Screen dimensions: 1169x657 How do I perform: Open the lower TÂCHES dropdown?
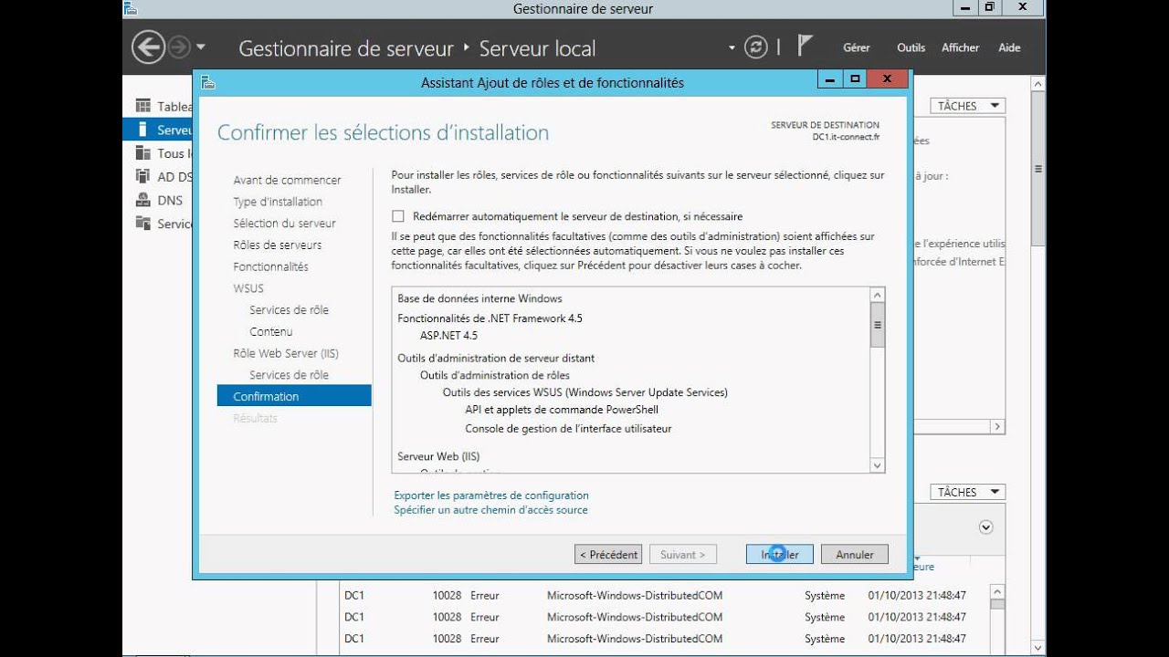tap(967, 492)
